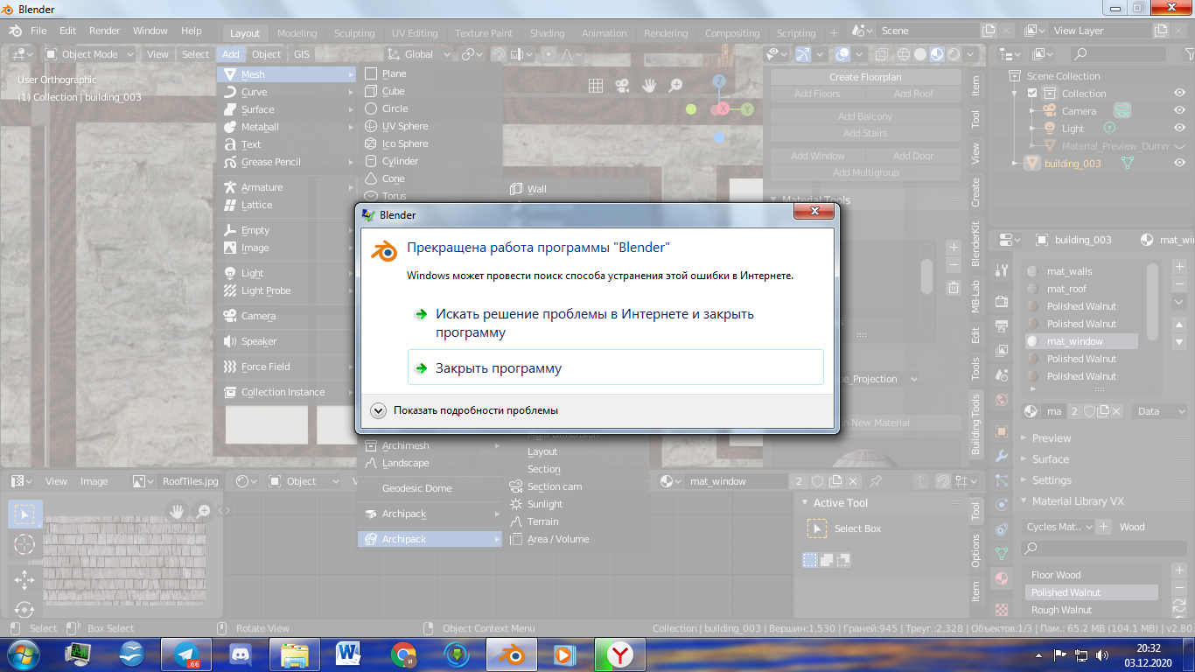The image size is (1195, 672).
Task: Open the Data link dropdown in material panel
Action: point(1161,410)
